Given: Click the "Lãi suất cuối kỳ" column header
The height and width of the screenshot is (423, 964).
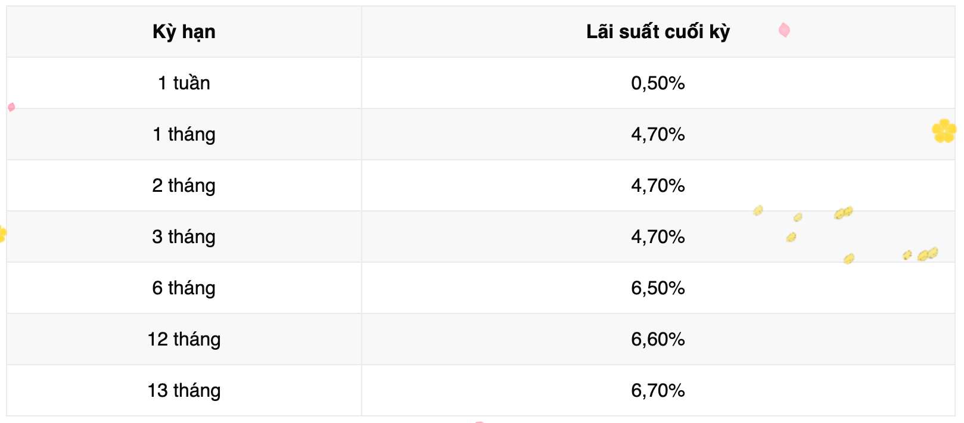Looking at the screenshot, I should [x=658, y=32].
